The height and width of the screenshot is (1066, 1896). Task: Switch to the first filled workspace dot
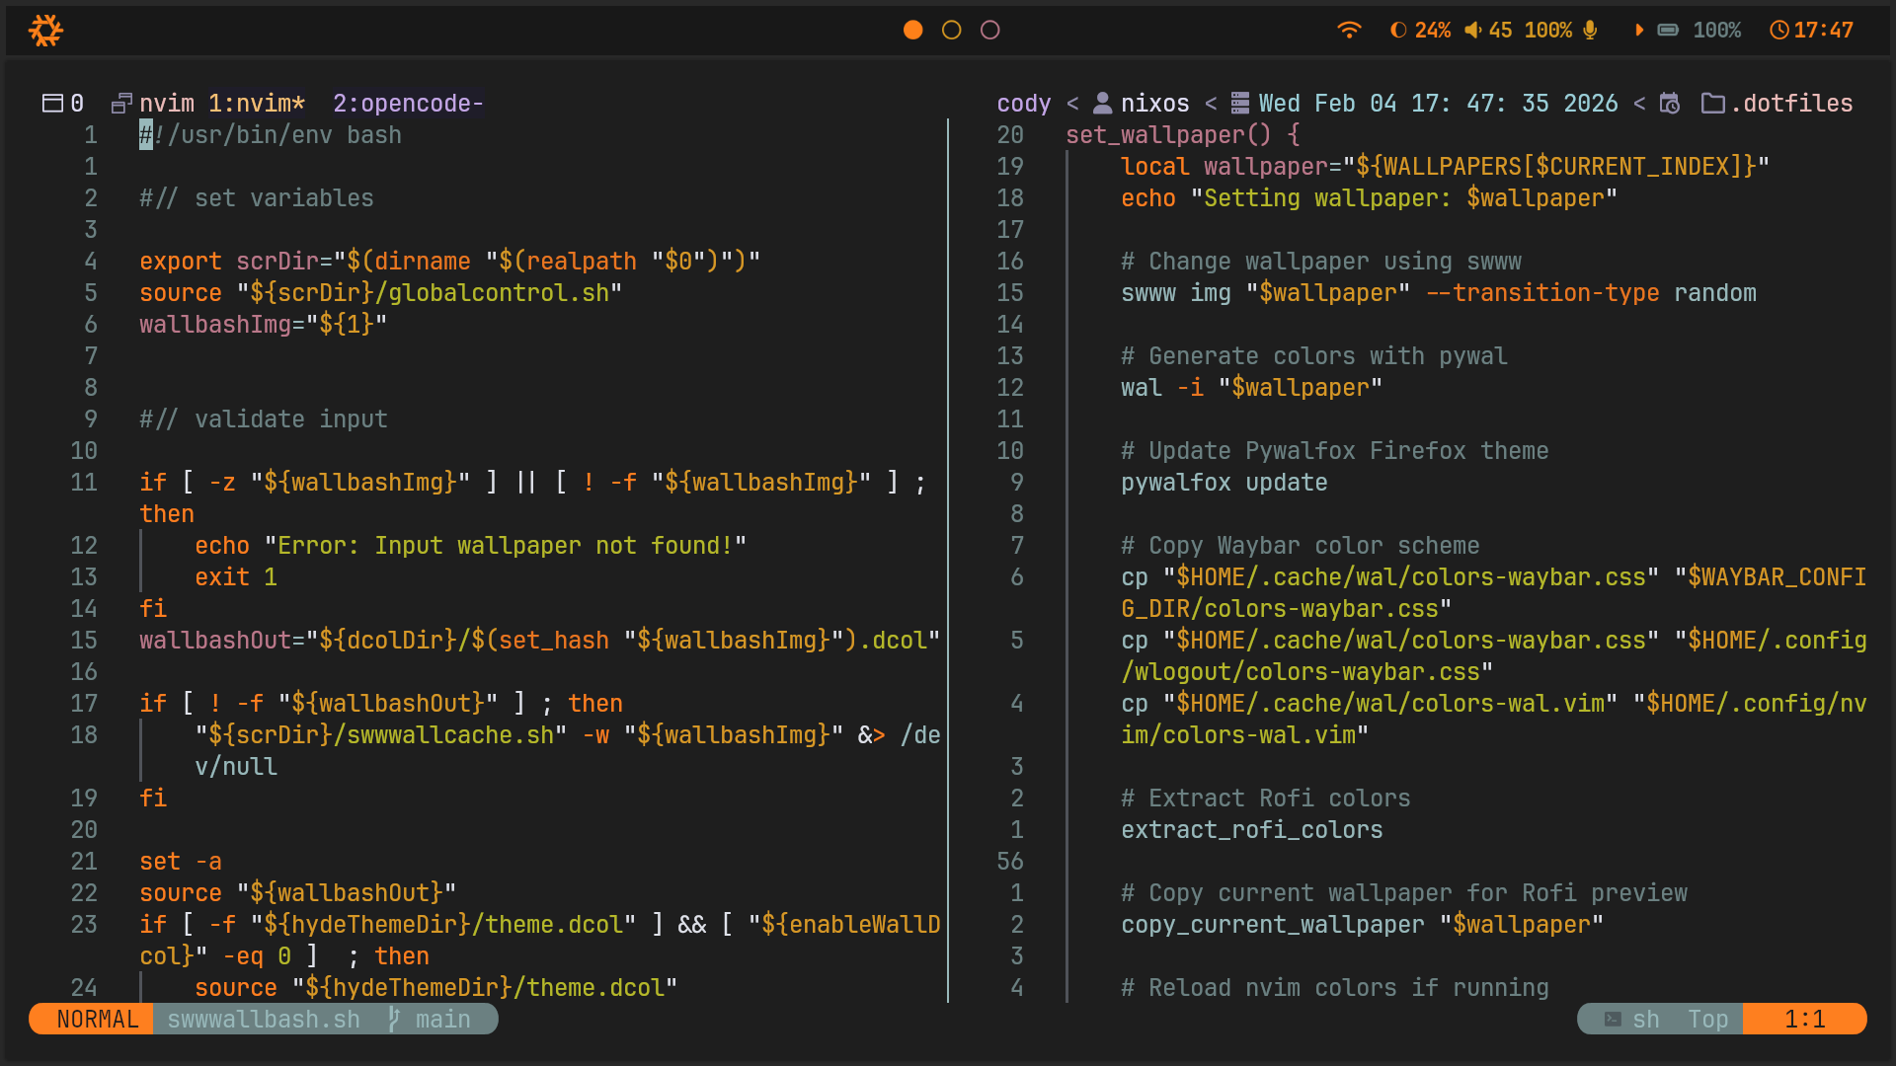[x=913, y=31]
